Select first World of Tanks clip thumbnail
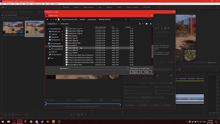The height and width of the screenshot is (124, 220). (x=13, y=28)
